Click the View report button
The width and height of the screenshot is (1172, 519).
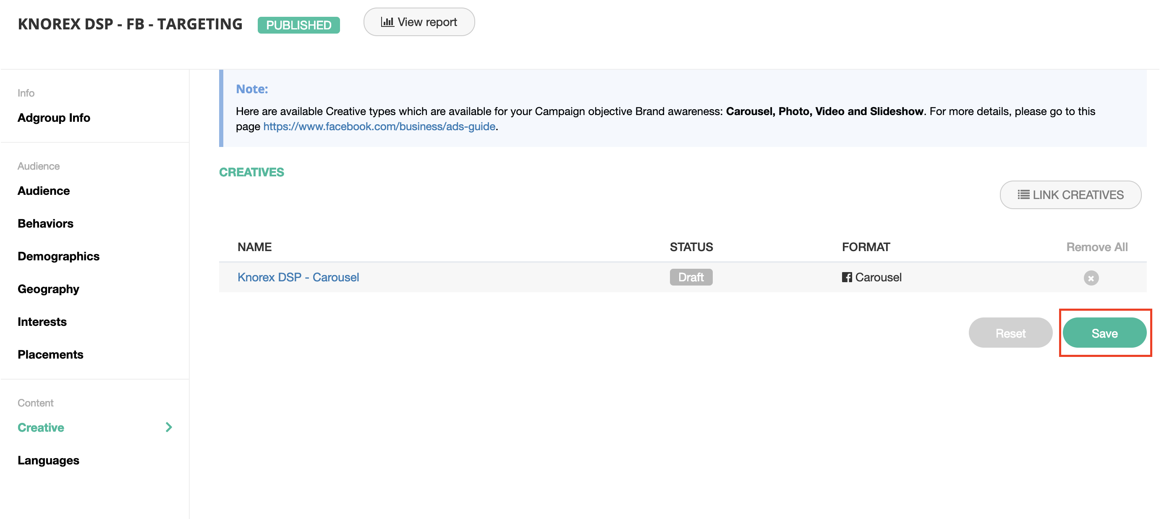click(x=419, y=22)
